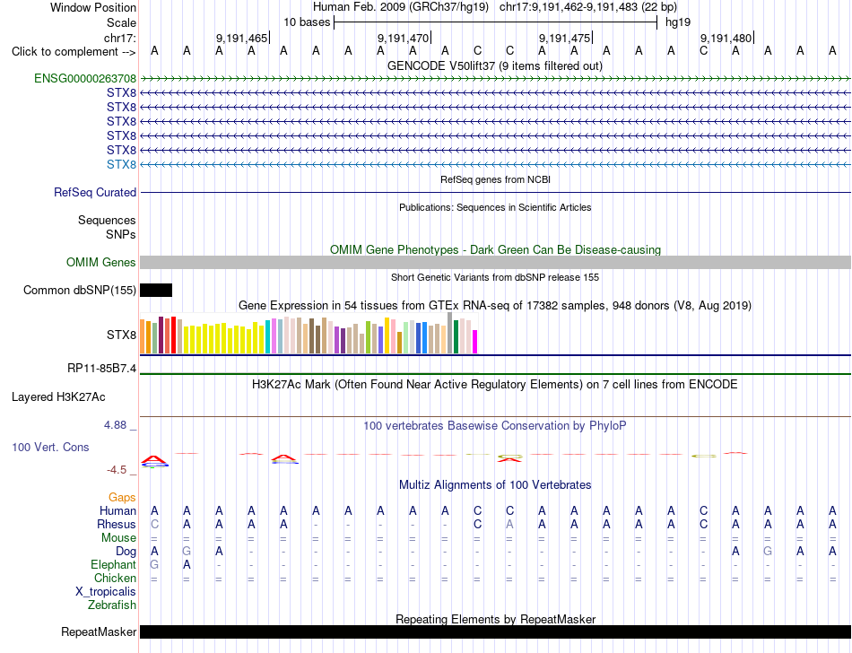This screenshot has height=653, width=852.
Task: Click the black RepeatMasker element bar
Action: tap(496, 631)
